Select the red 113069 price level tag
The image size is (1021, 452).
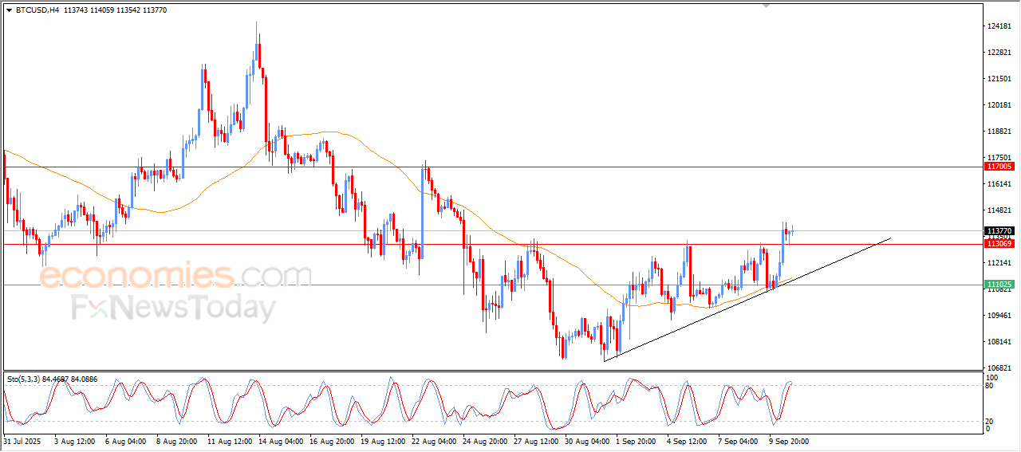[x=999, y=244]
